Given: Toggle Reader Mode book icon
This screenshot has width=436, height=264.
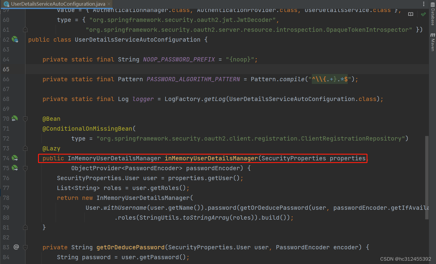Looking at the screenshot, I should coord(411,14).
